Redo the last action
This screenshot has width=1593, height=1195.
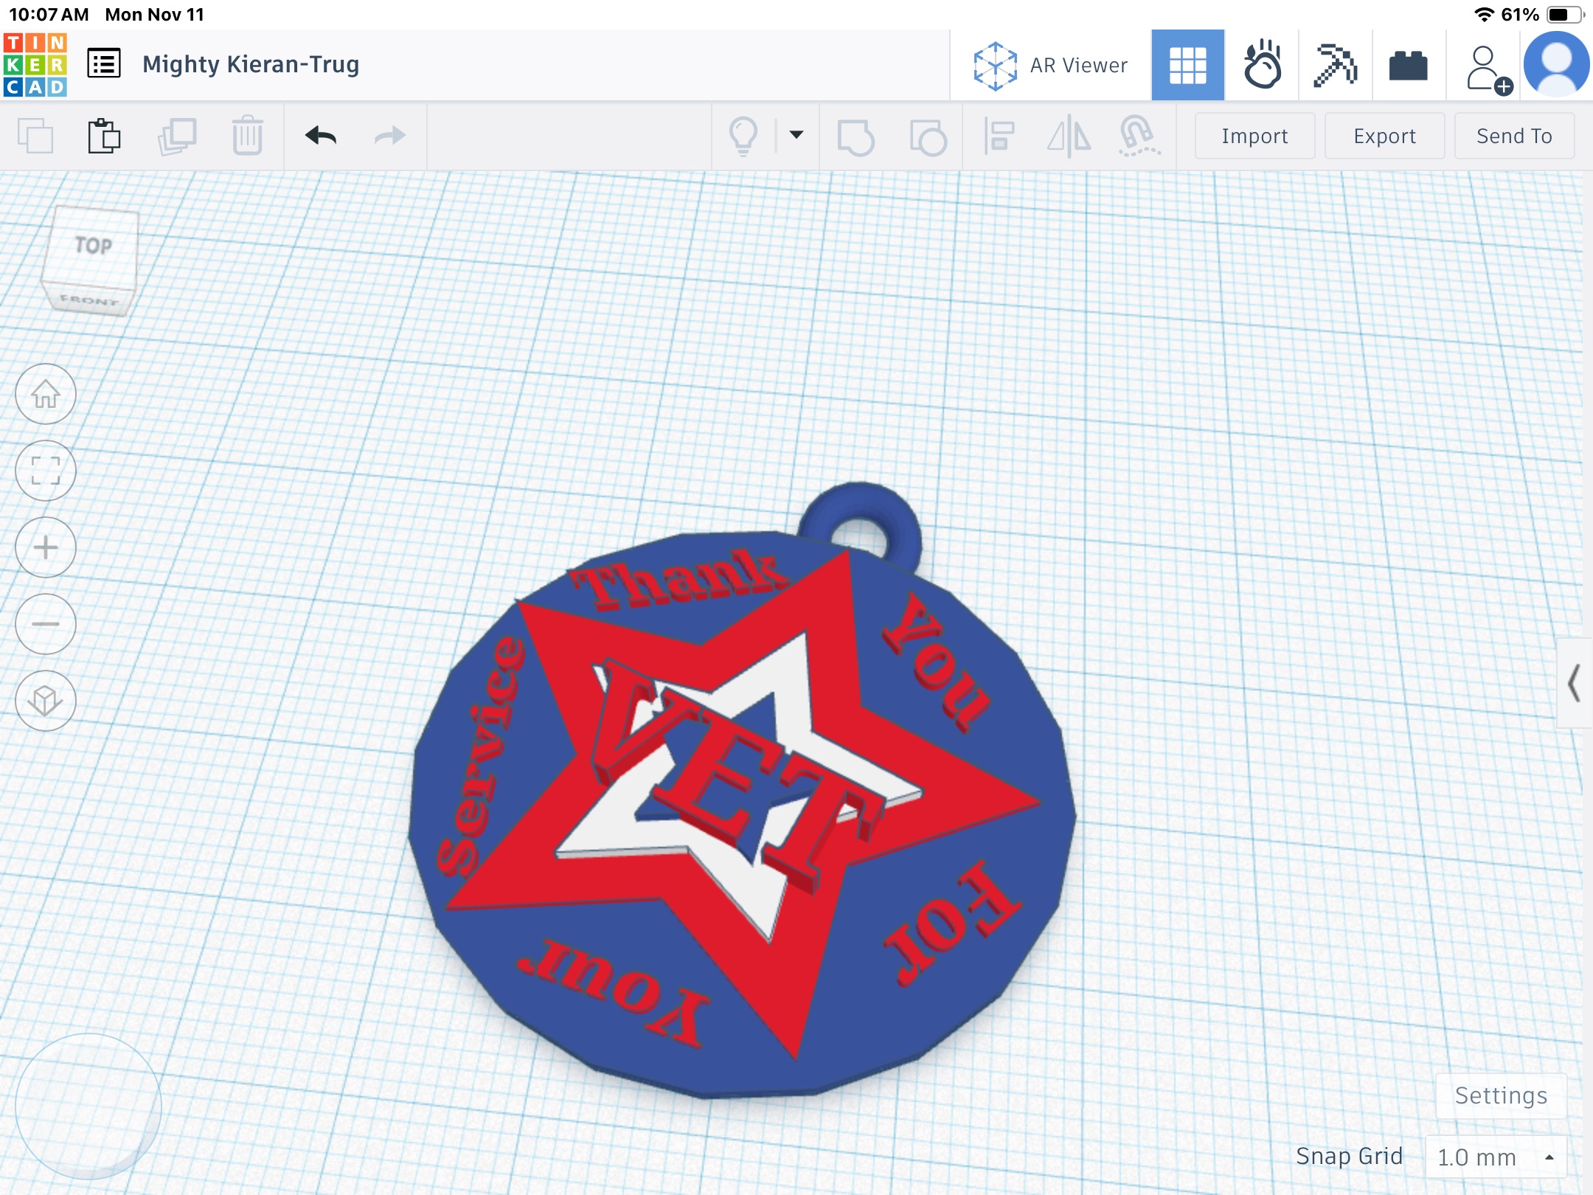(x=389, y=136)
